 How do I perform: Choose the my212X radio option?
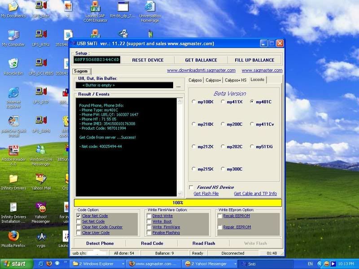click(x=194, y=147)
